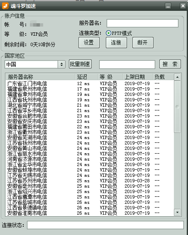Click the 连接 connect button

point(116,43)
